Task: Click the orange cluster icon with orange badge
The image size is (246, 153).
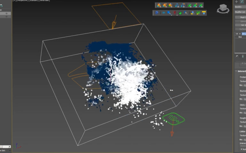Action: (165, 5)
